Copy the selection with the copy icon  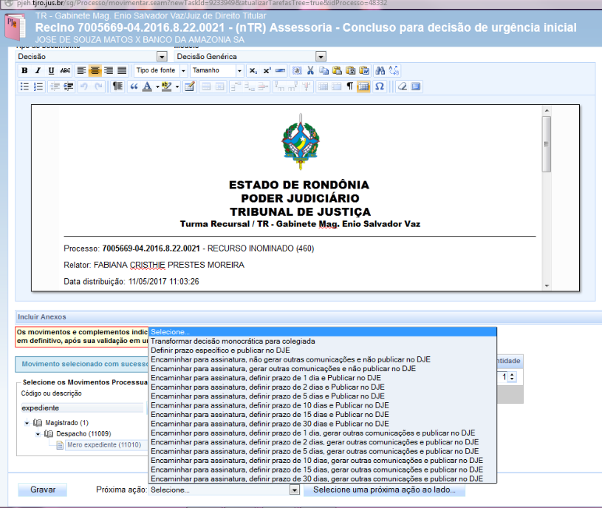[324, 70]
